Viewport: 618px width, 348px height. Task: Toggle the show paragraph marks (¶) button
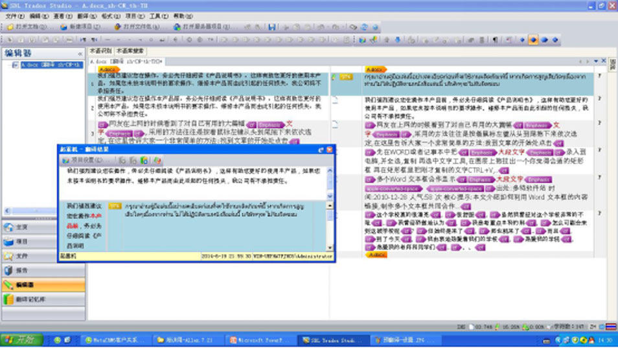tap(496, 40)
